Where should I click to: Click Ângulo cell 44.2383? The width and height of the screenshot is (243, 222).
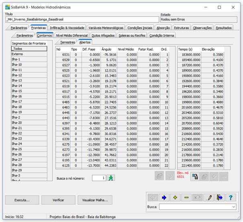[x=109, y=165]
